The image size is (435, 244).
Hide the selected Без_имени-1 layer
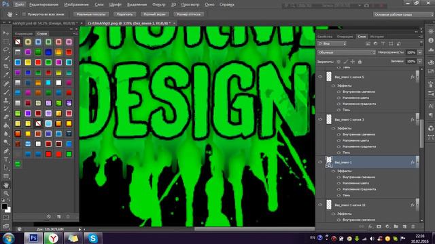[320, 162]
